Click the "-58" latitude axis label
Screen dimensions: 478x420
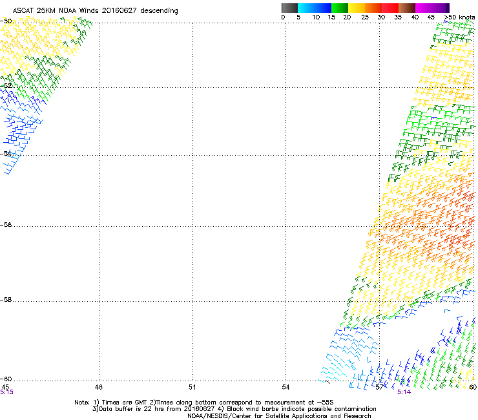pyautogui.click(x=6, y=300)
